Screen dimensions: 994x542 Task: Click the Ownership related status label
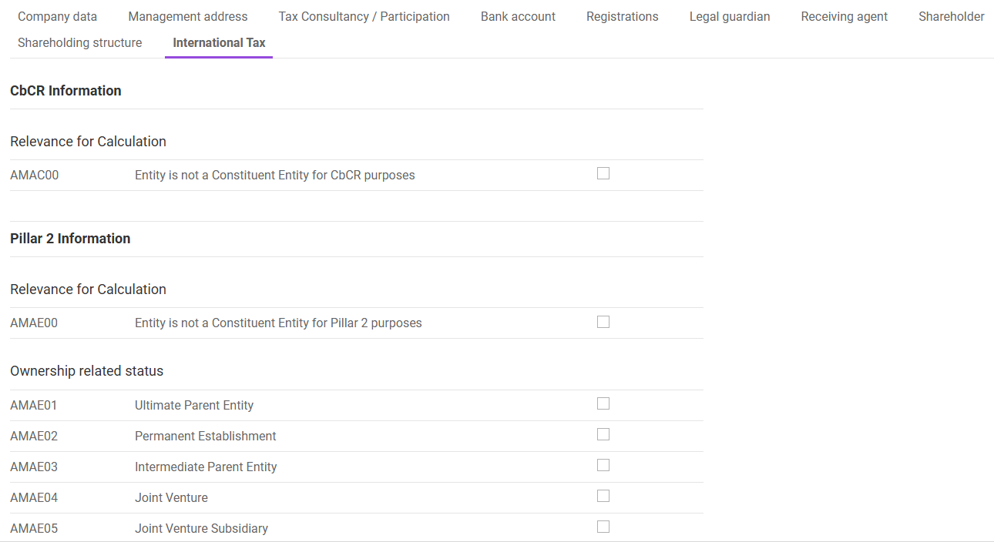click(86, 371)
